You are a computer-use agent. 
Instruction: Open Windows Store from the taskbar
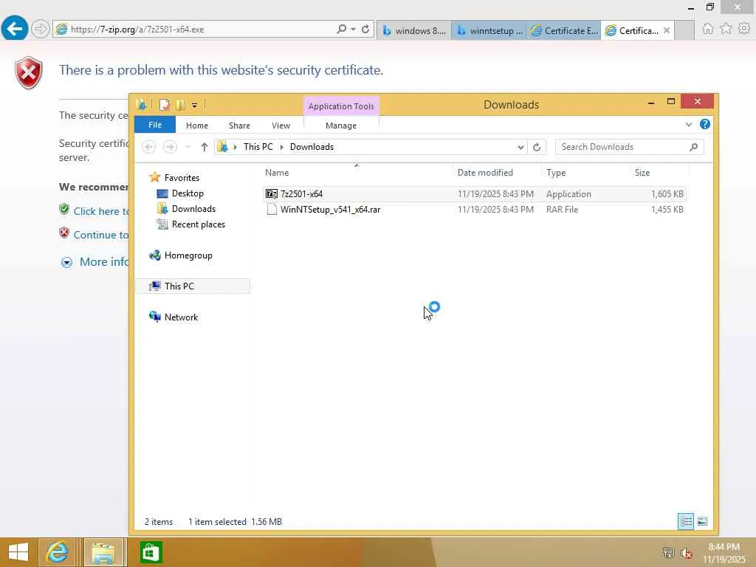(151, 552)
